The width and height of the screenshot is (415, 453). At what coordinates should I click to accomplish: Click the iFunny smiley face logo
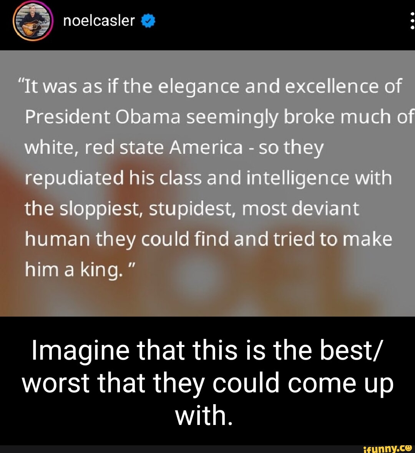click(408, 448)
